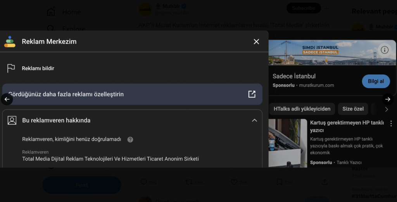Viewport: 397px width, 202px height.
Task: Click the like heart icon under tweet
Action: point(234,182)
